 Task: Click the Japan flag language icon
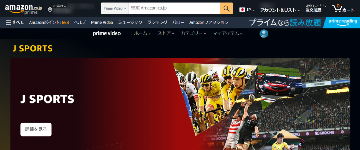(242, 10)
